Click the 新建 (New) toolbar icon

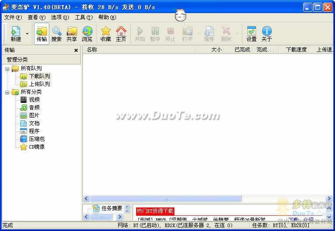(x=16, y=34)
